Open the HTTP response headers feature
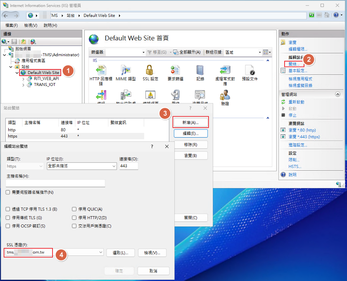 click(101, 75)
